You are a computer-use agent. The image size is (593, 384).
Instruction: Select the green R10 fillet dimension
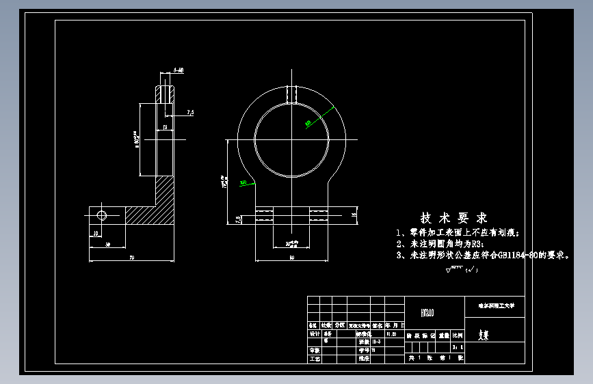click(x=243, y=182)
